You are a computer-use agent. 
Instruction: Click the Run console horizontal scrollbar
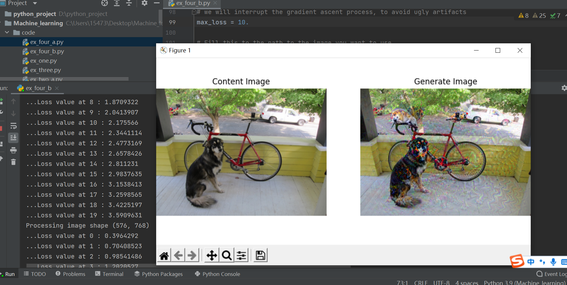coord(188,266)
